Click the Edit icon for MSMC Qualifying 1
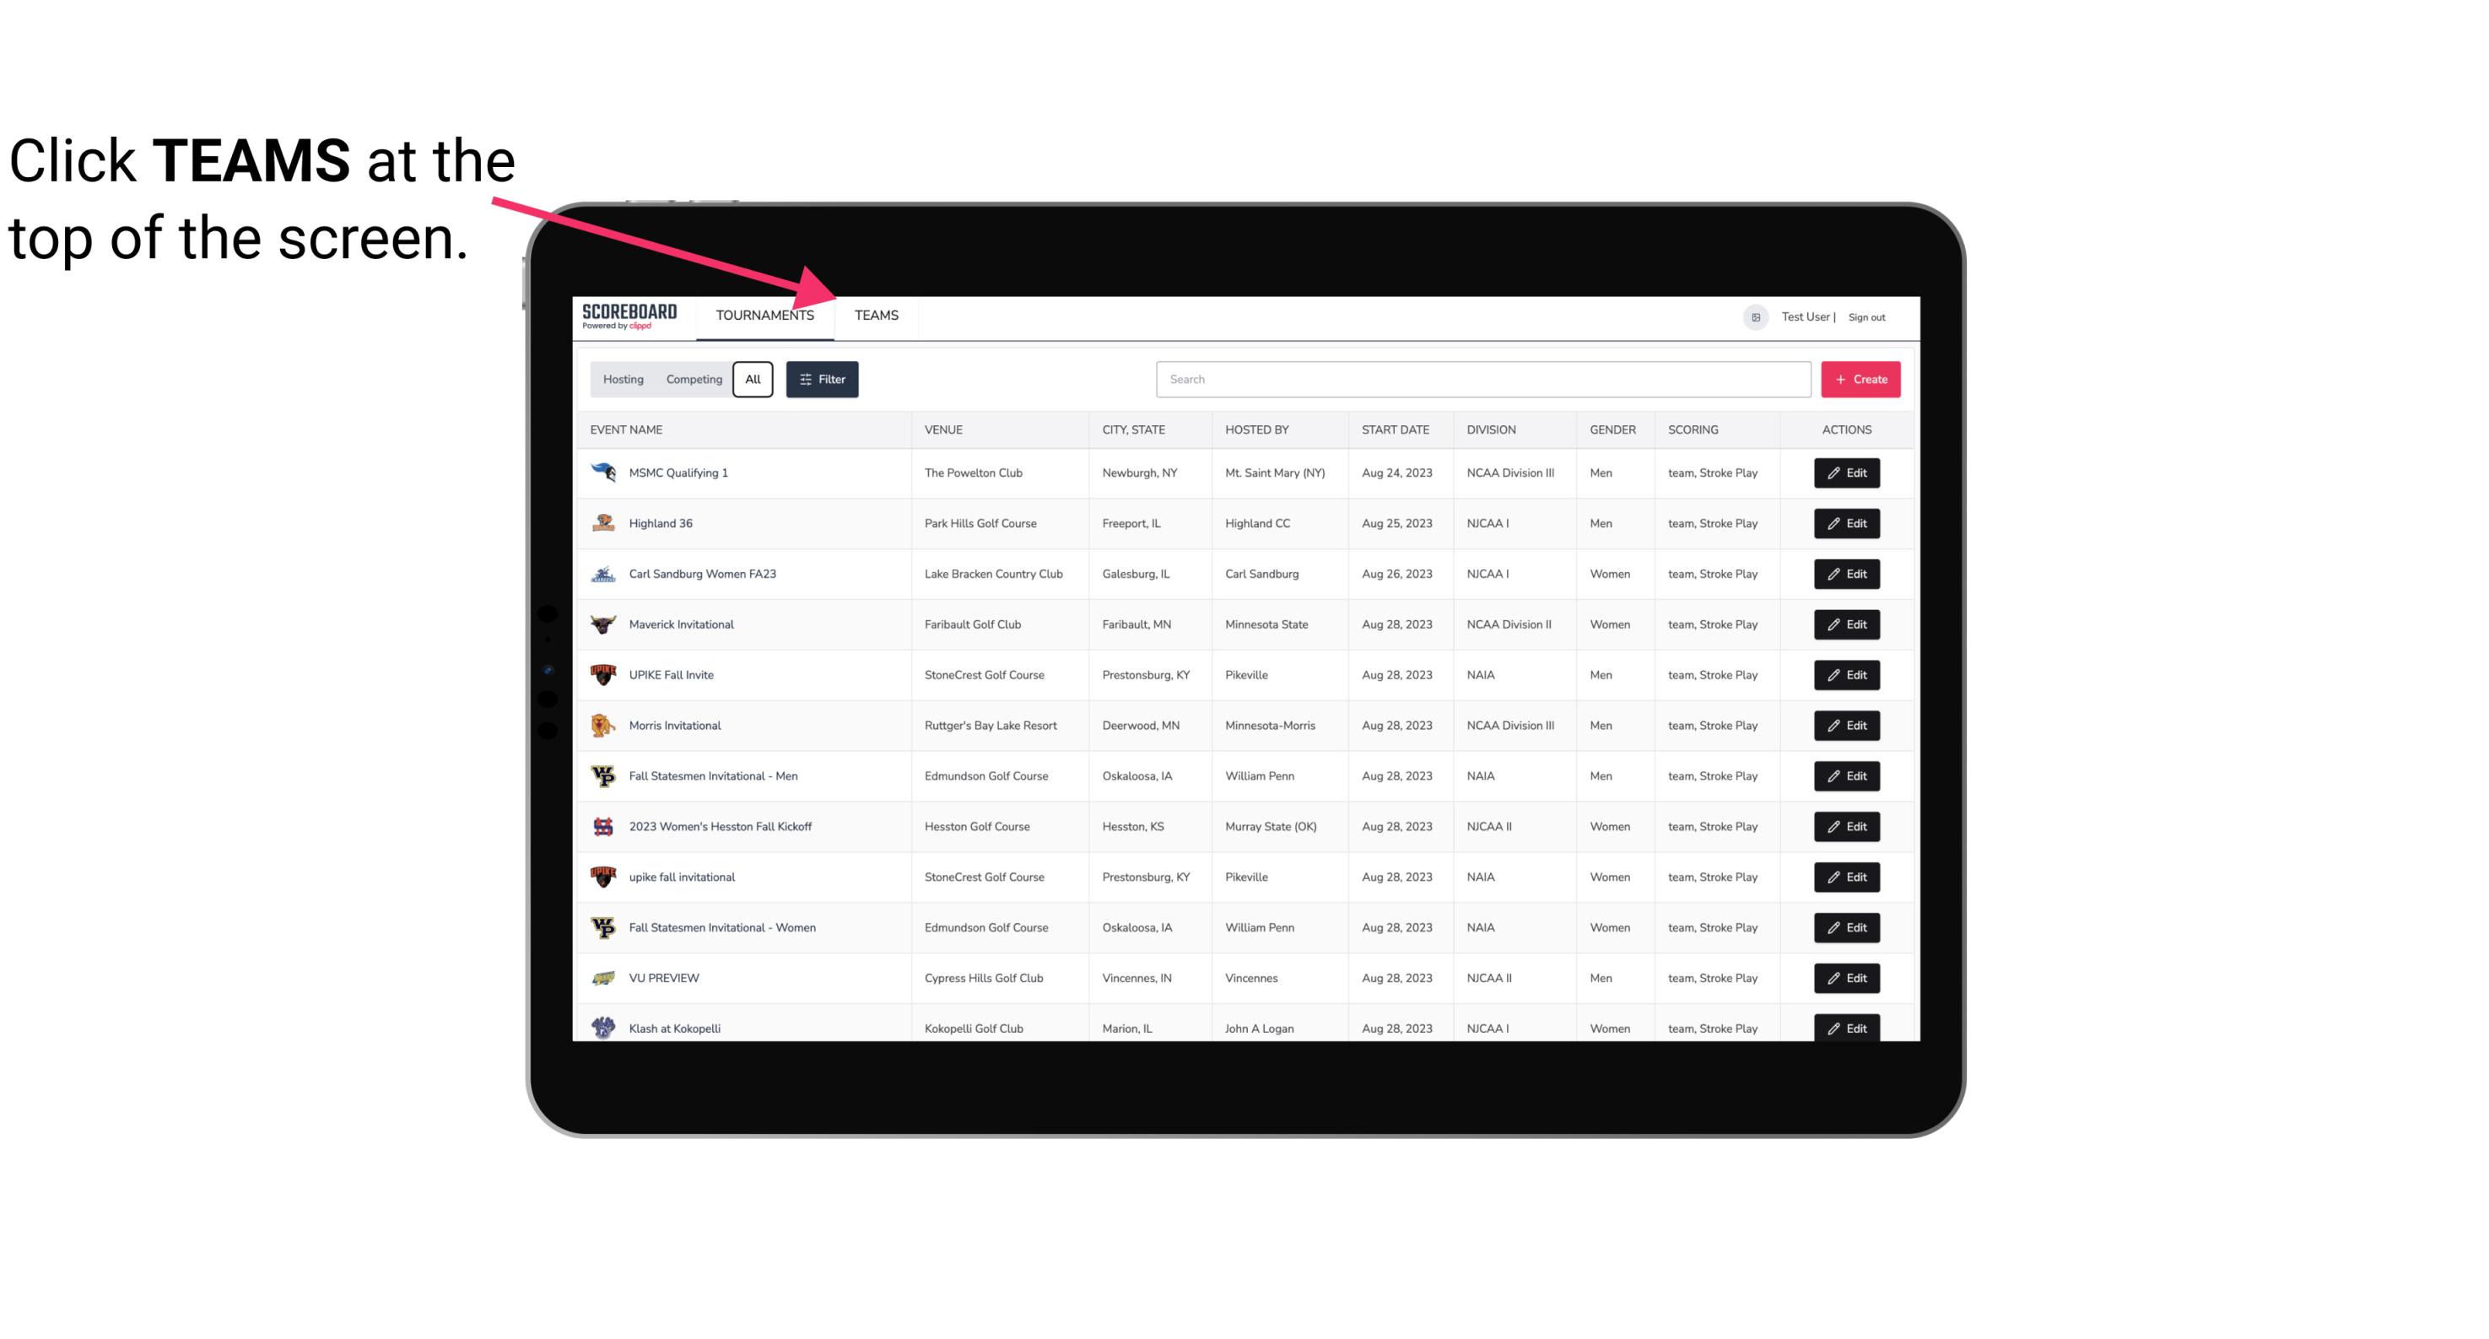Viewport: 2489px width, 1339px height. [1848, 473]
